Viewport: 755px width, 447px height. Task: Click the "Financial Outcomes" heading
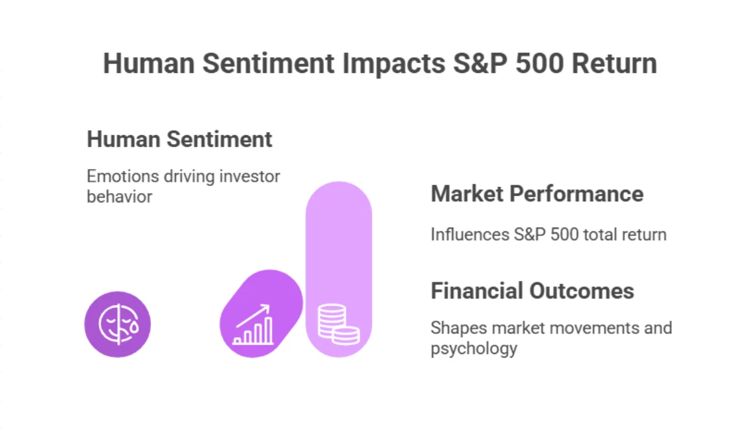click(x=532, y=291)
